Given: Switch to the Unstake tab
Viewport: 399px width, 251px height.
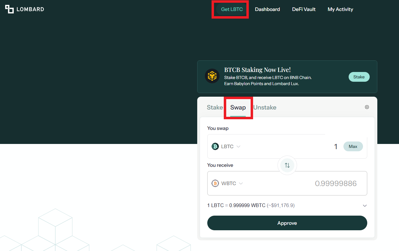Looking at the screenshot, I should click(x=265, y=107).
